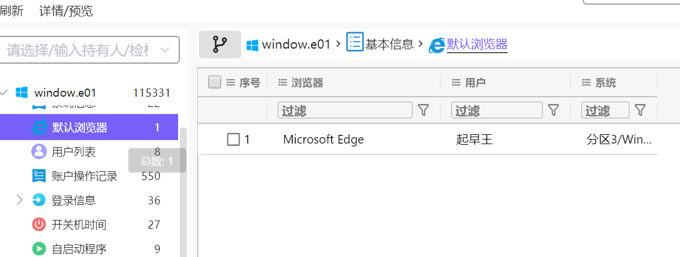Open the holder/examiner selection dropdown

click(90, 50)
